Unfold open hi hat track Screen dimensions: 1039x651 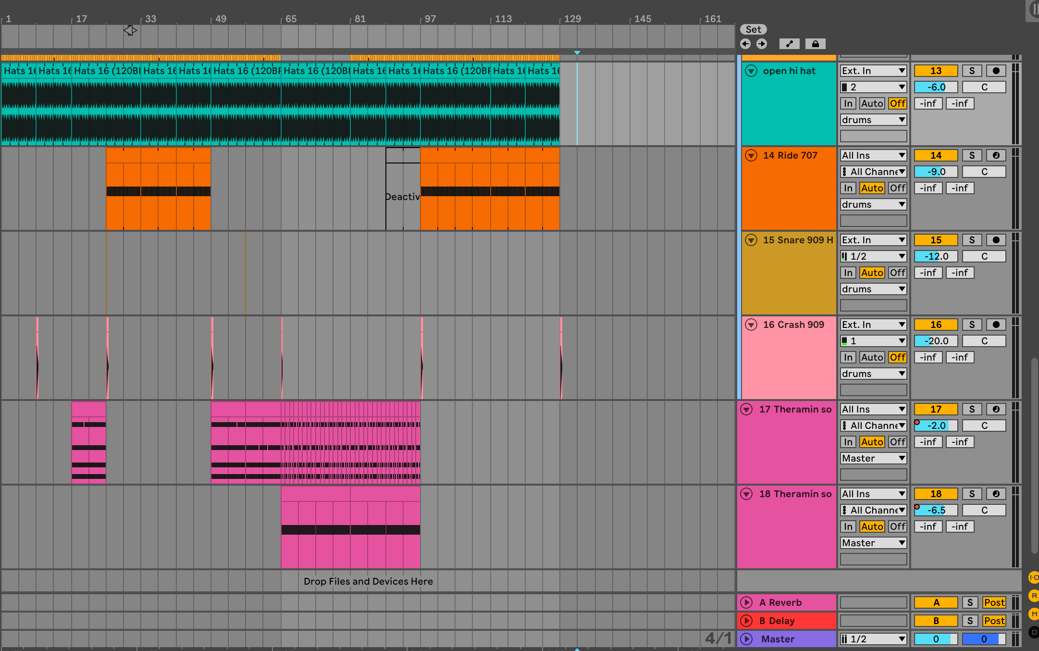(751, 71)
